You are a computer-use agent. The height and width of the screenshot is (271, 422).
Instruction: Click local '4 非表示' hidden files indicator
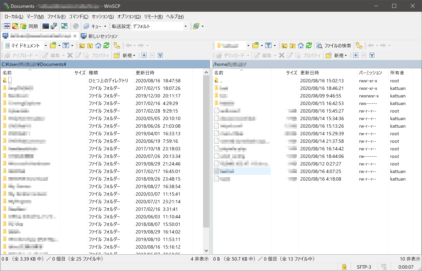click(x=200, y=259)
